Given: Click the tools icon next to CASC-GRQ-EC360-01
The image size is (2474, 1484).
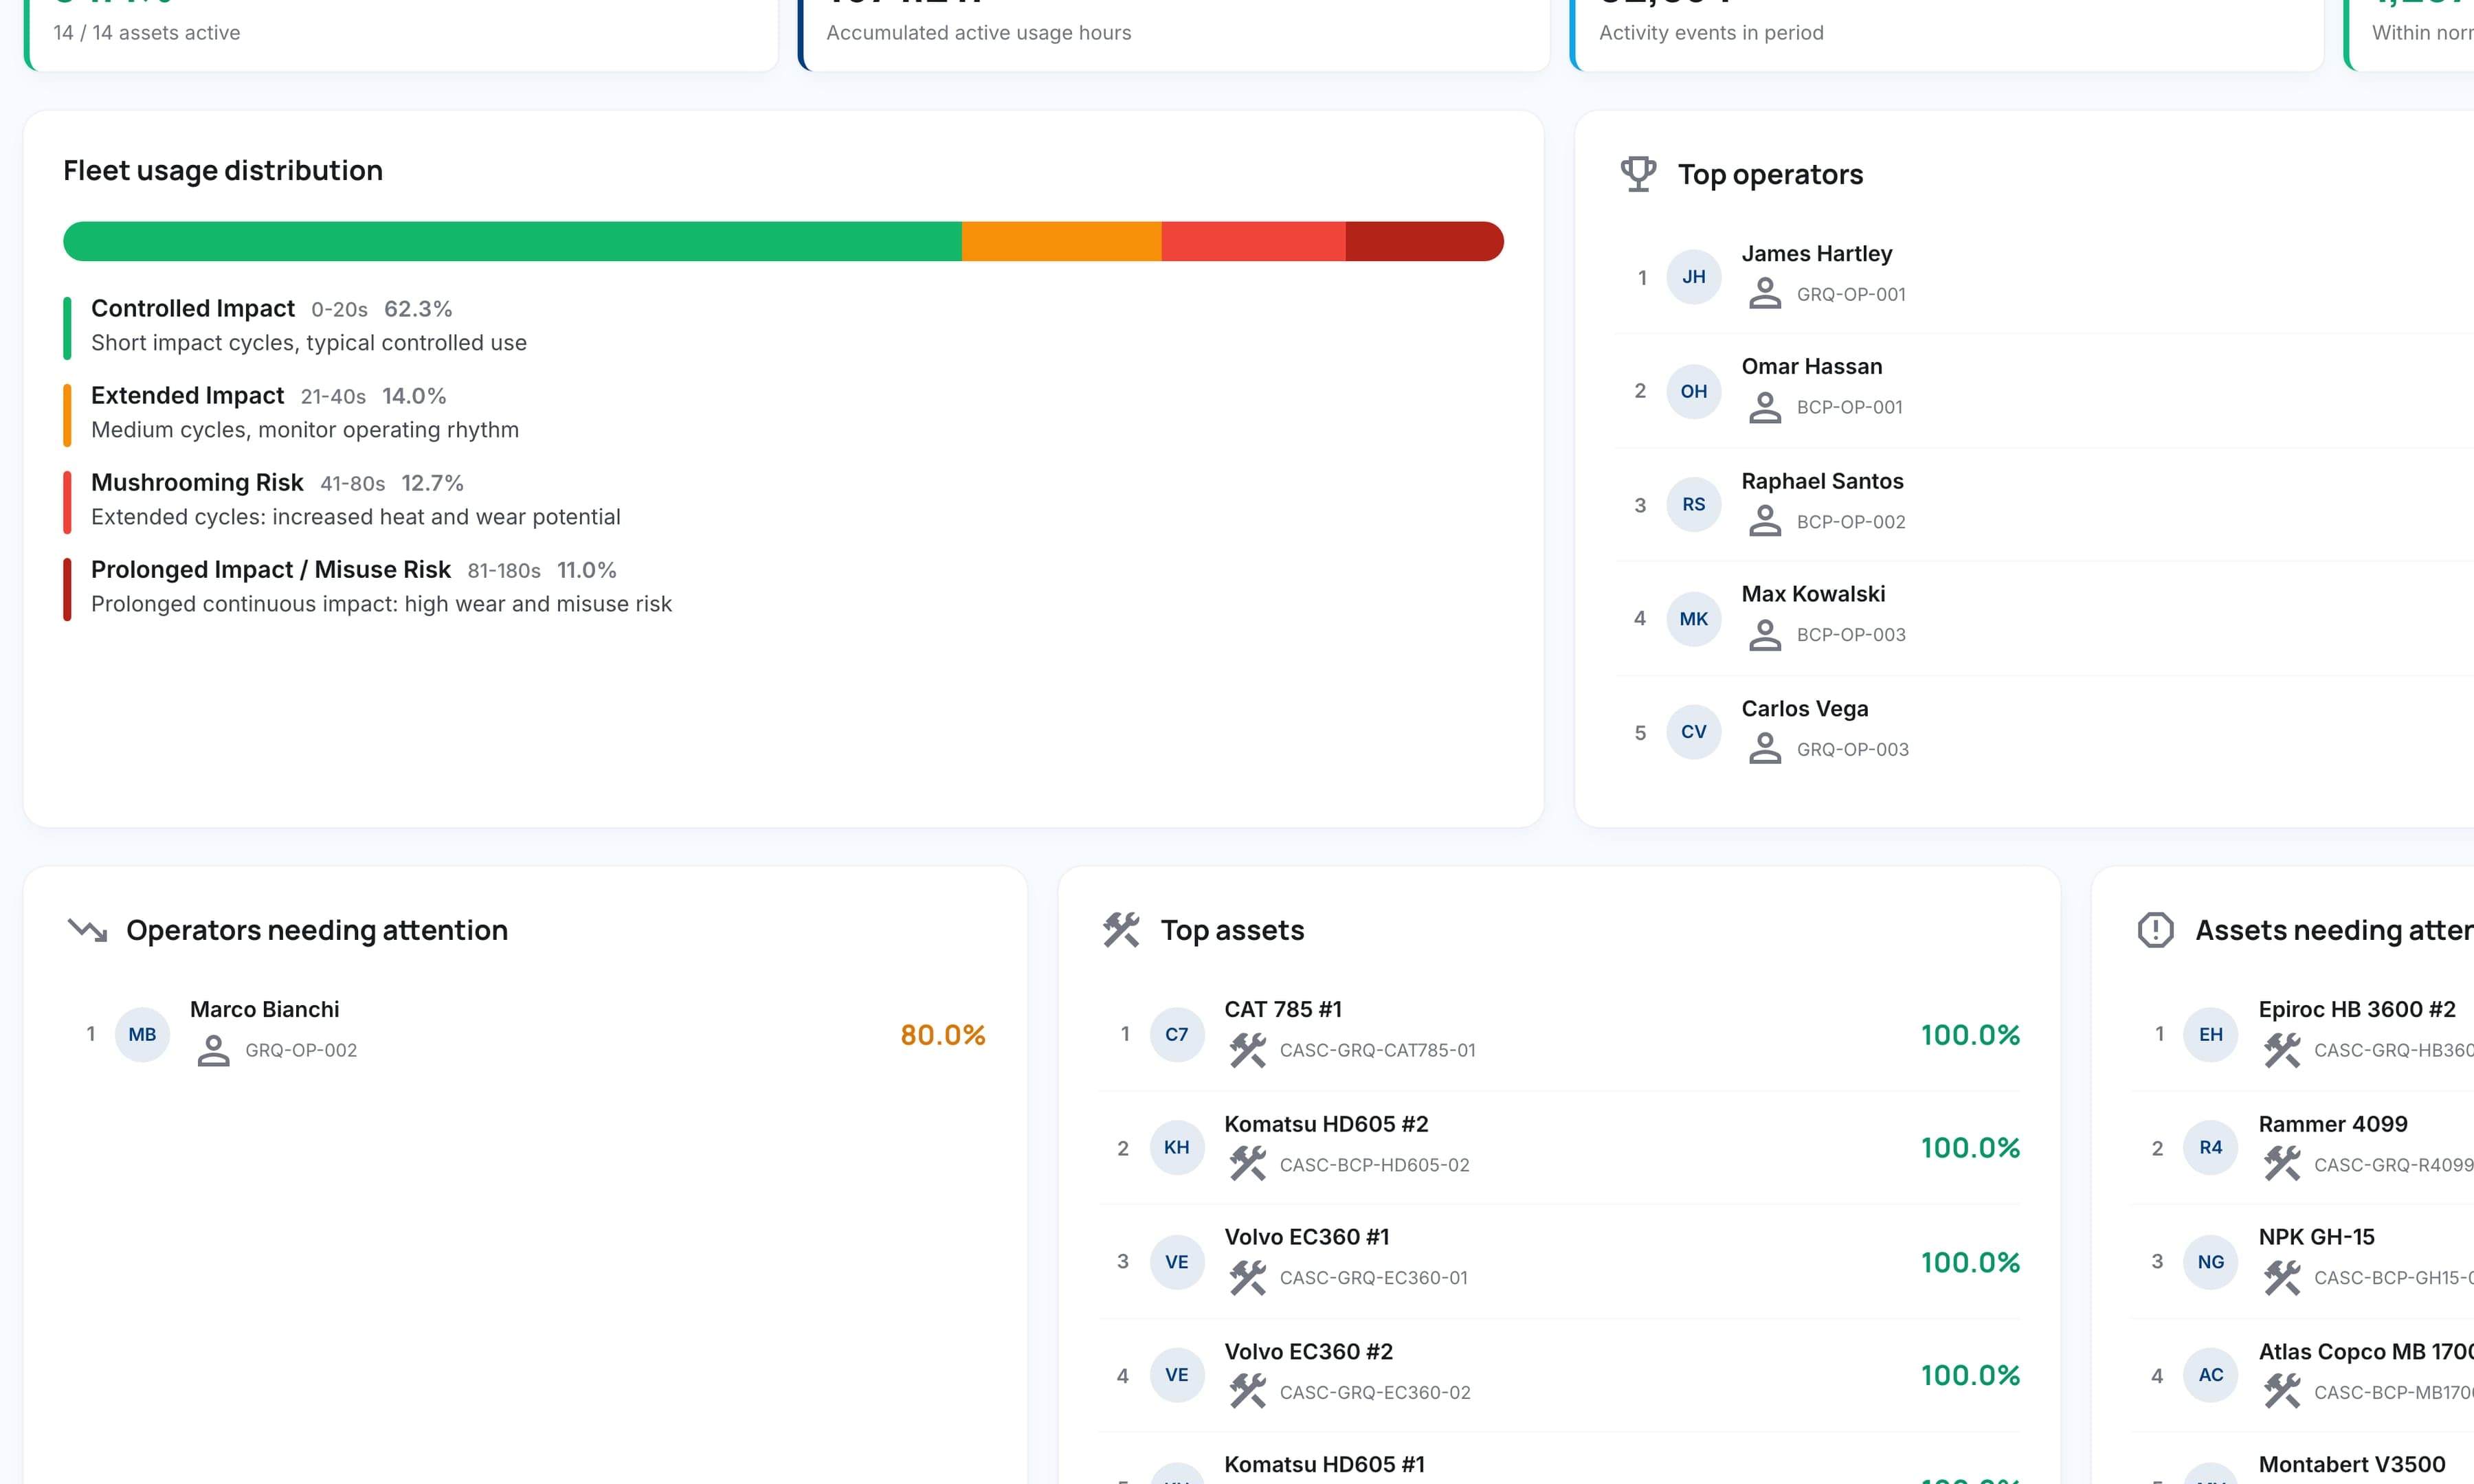Looking at the screenshot, I should 1247,1278.
